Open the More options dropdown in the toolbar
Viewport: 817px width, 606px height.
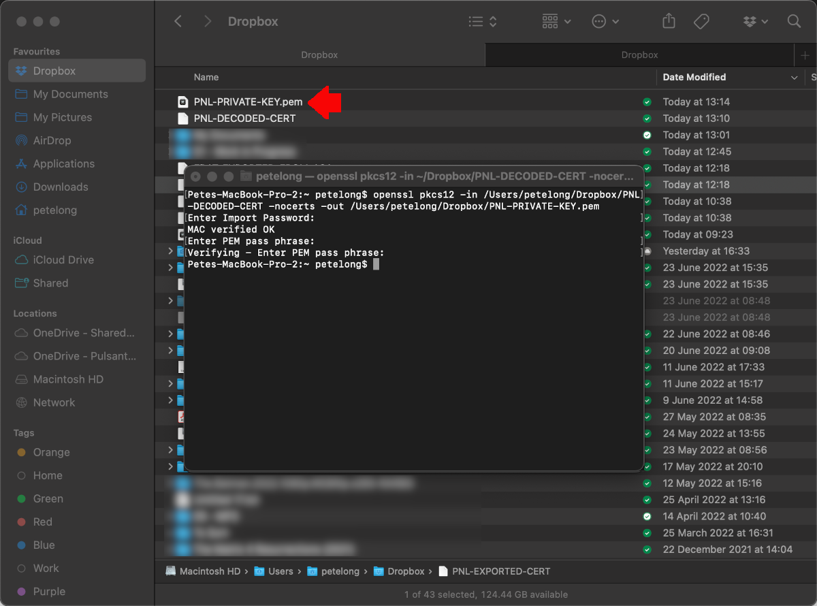605,21
